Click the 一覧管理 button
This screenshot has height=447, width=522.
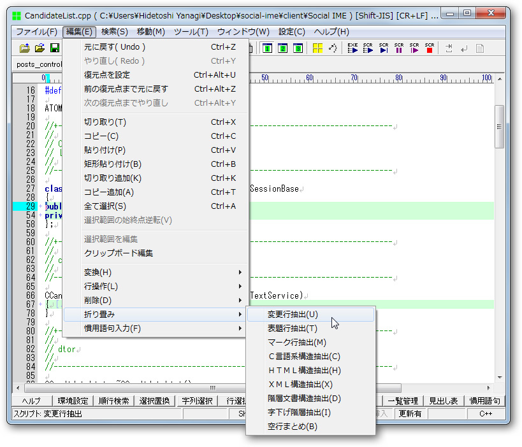pyautogui.click(x=403, y=401)
